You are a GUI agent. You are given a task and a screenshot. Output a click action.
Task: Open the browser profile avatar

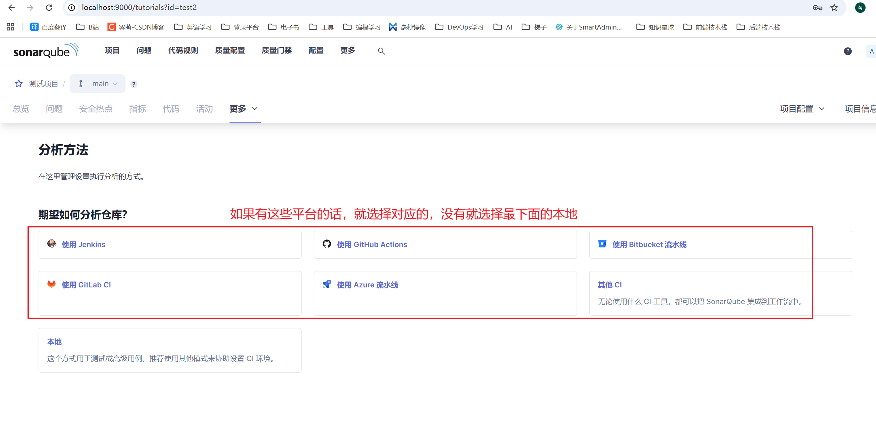(860, 8)
